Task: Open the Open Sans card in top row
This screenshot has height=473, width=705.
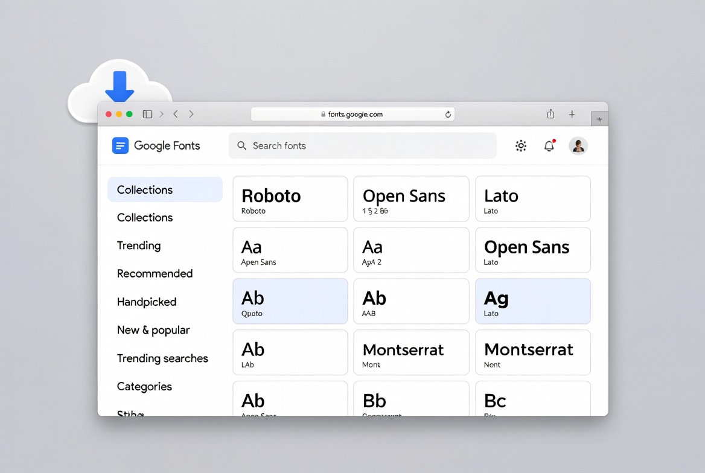Action: point(411,198)
